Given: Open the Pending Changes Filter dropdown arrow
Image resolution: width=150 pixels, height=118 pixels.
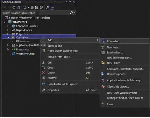Looking at the screenshot, I should click(x=28, y=8).
